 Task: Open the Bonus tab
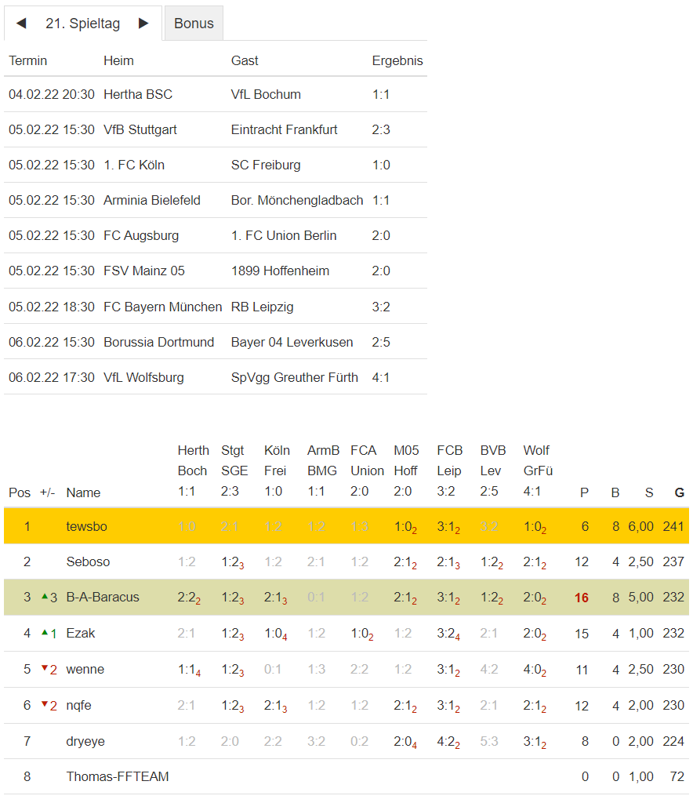tap(194, 24)
